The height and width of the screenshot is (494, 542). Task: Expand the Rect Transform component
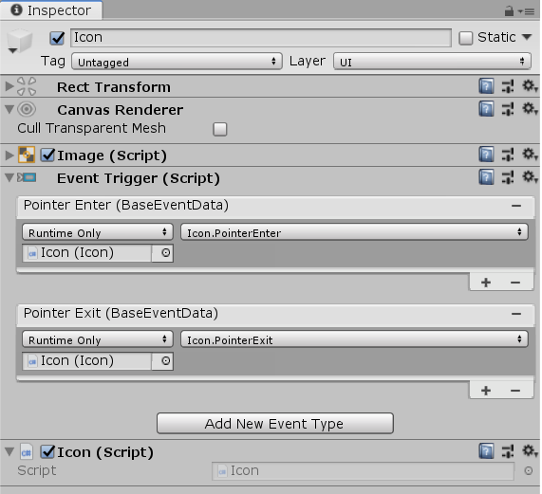(x=9, y=86)
